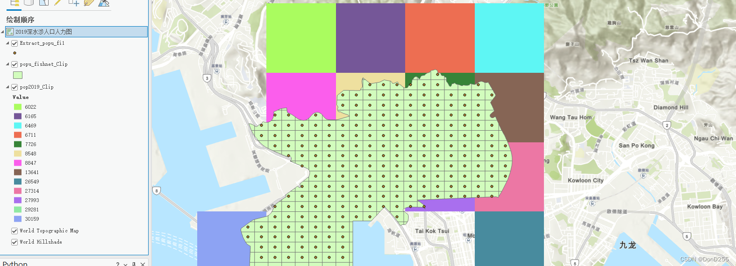Click Diamond Hill map label
Image resolution: width=736 pixels, height=266 pixels.
[x=671, y=107]
